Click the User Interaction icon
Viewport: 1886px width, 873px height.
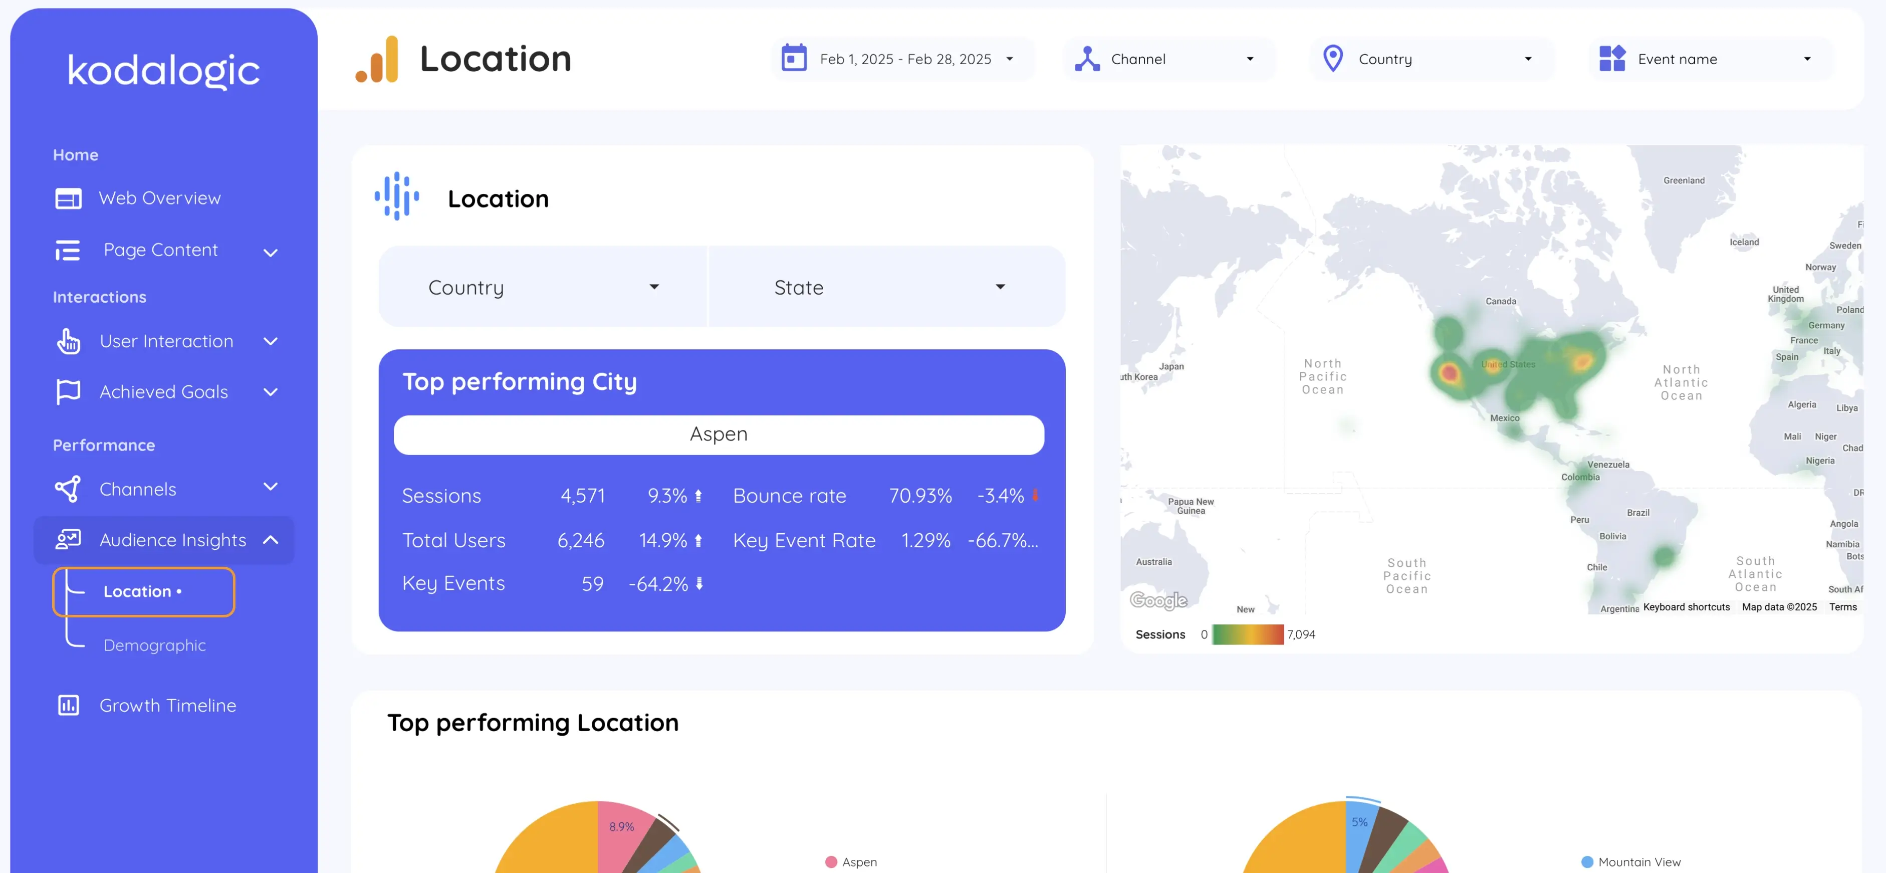point(69,340)
